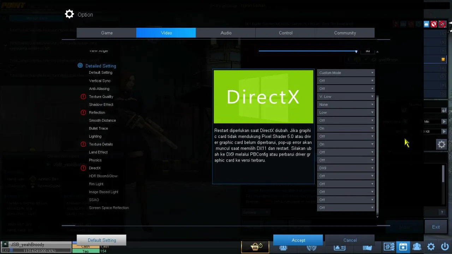452x254 pixels.
Task: Click the power icon in bottom bar
Action: (445, 247)
